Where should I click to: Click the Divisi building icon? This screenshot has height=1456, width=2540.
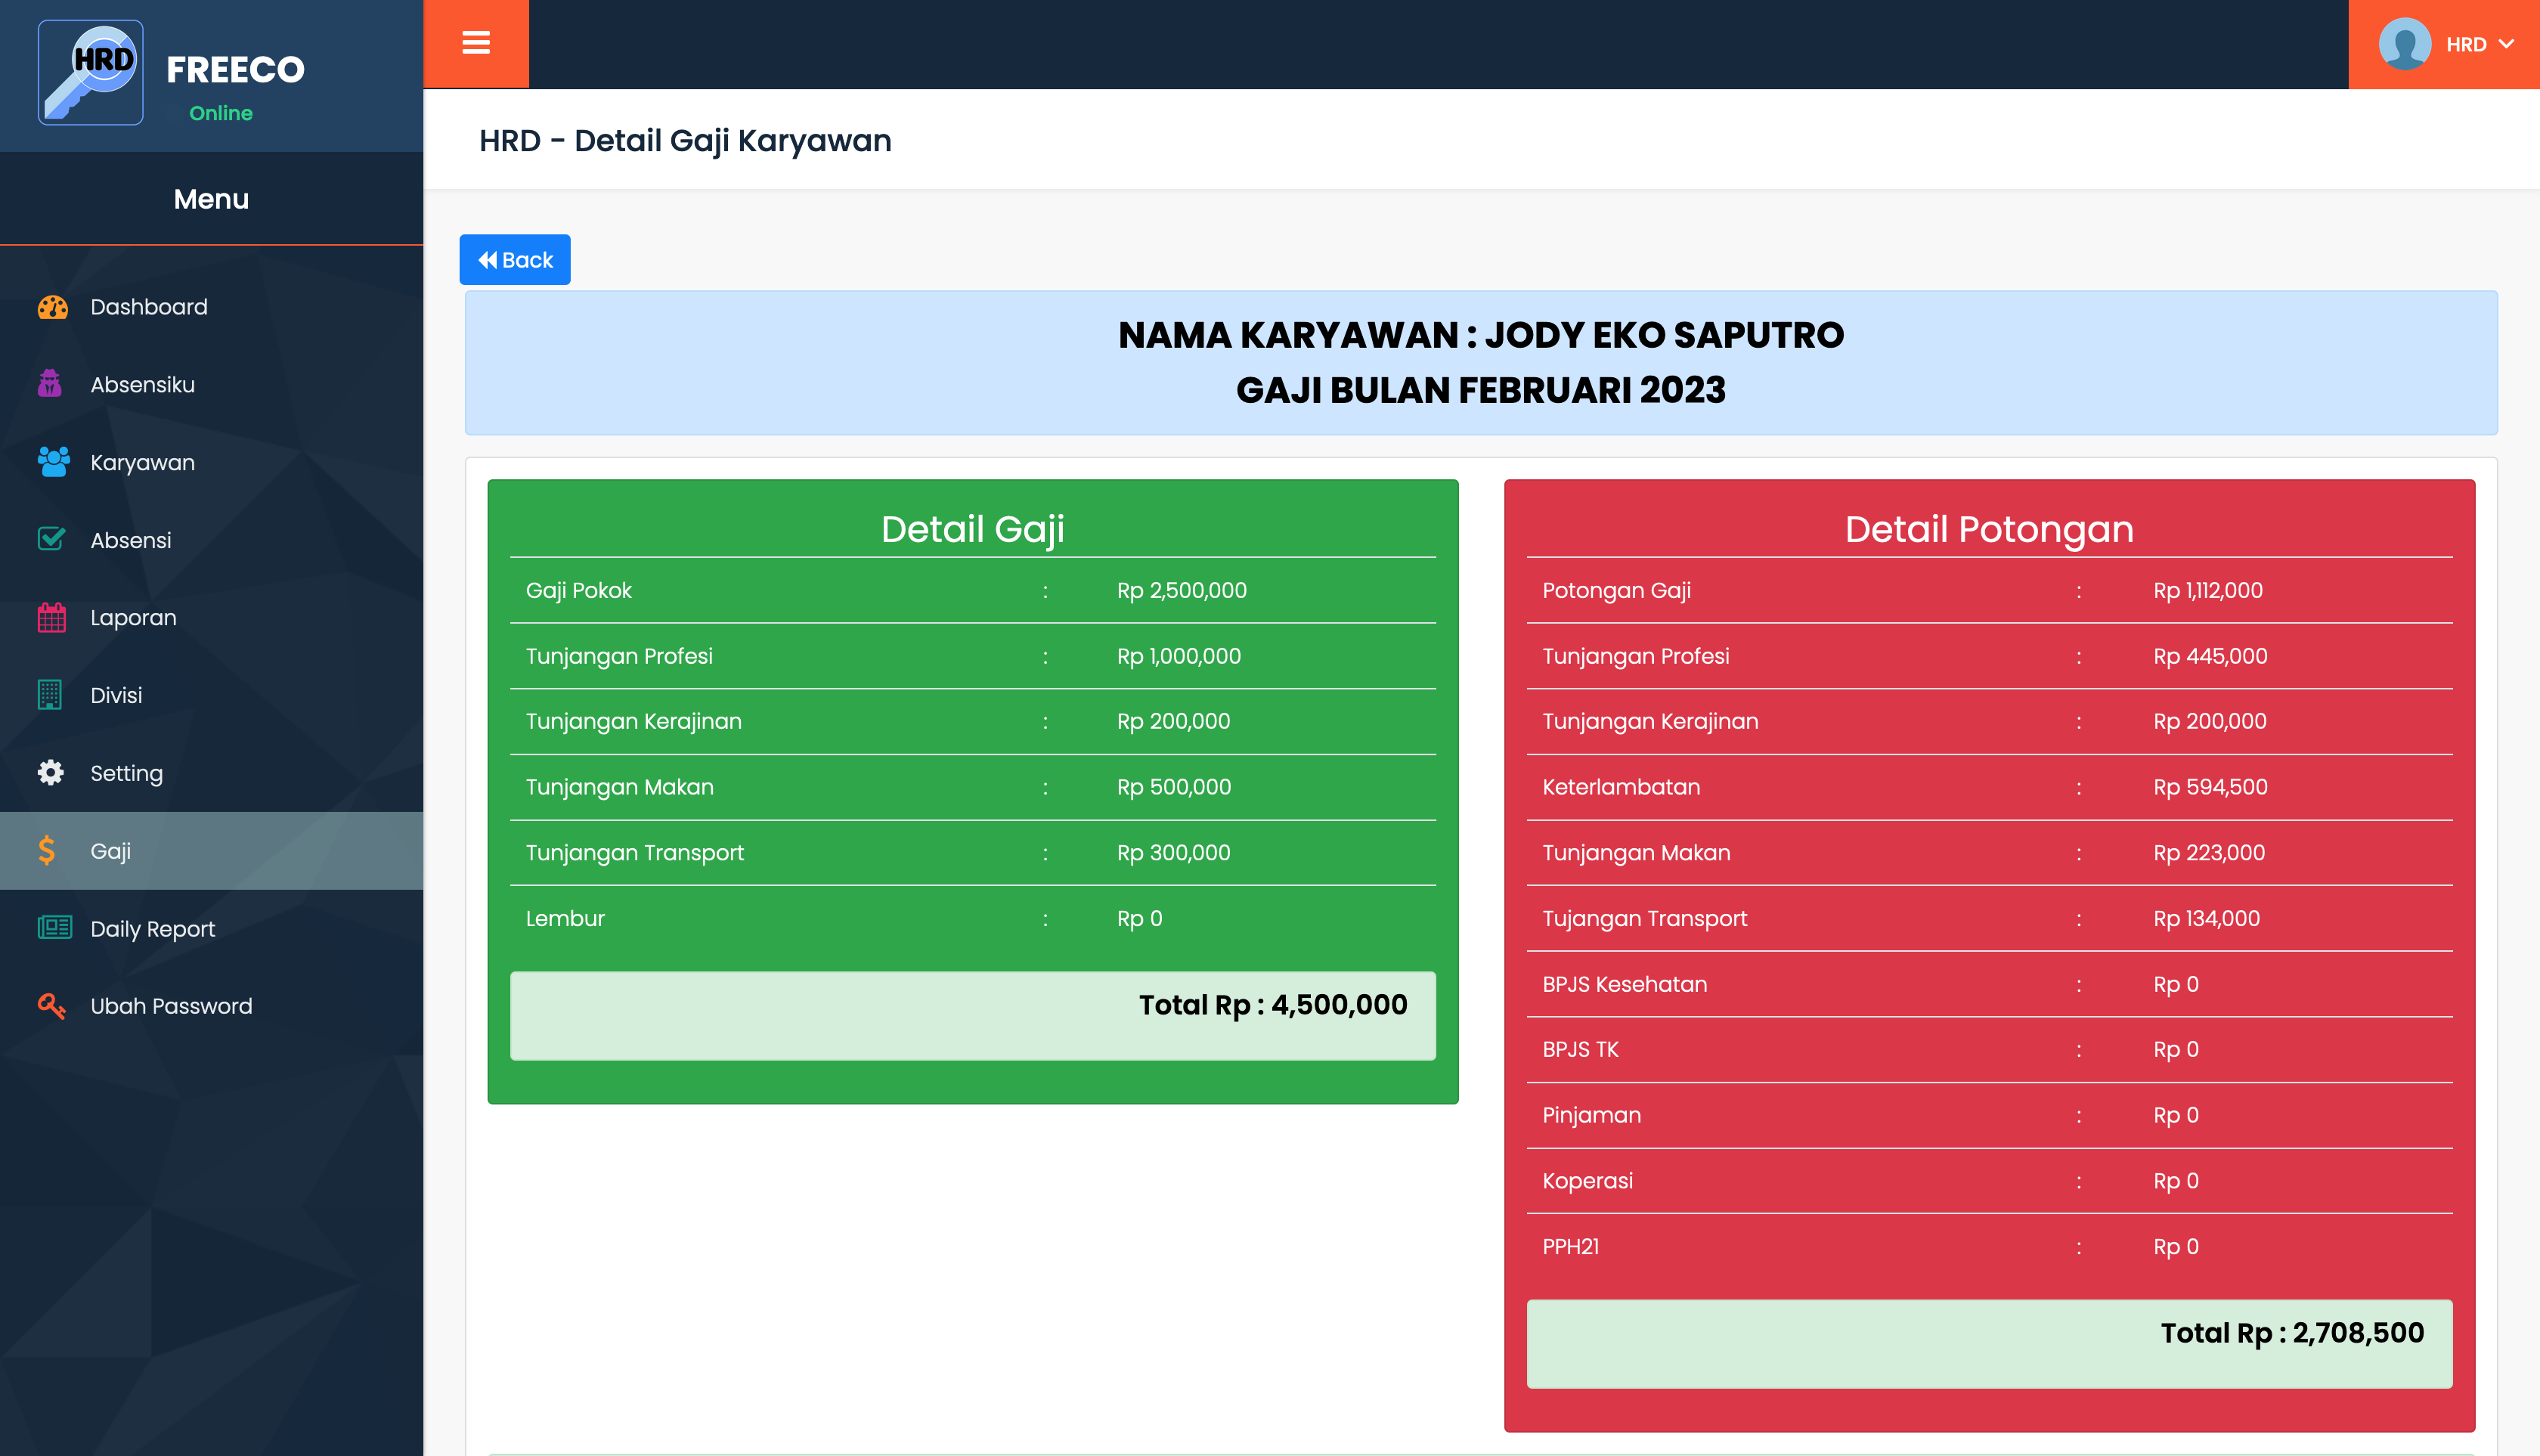(50, 695)
